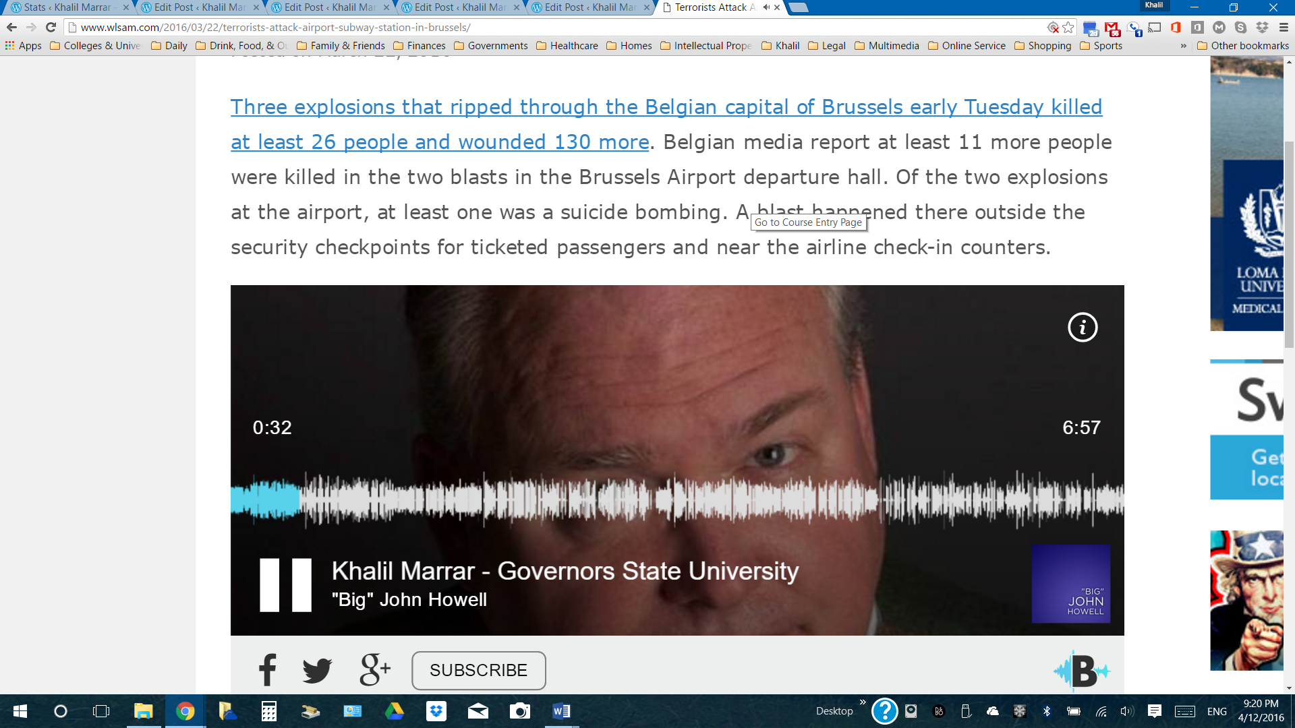Share the audio on Facebook

pyautogui.click(x=267, y=670)
